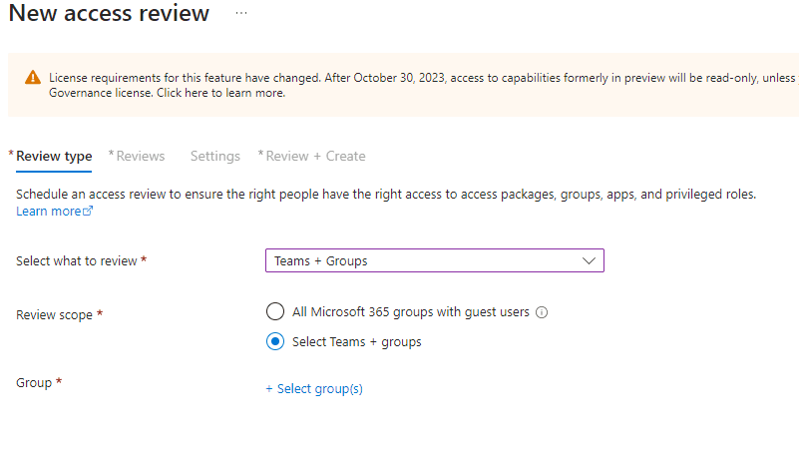The height and width of the screenshot is (458, 799).
Task: Click info icon beside guest users option
Action: 542,312
